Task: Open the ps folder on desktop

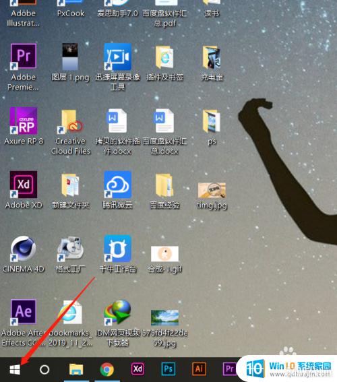Action: 212,127
